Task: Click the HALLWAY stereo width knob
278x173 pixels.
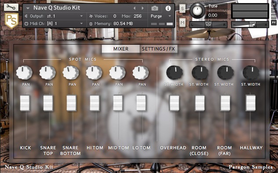Action: pos(251,72)
